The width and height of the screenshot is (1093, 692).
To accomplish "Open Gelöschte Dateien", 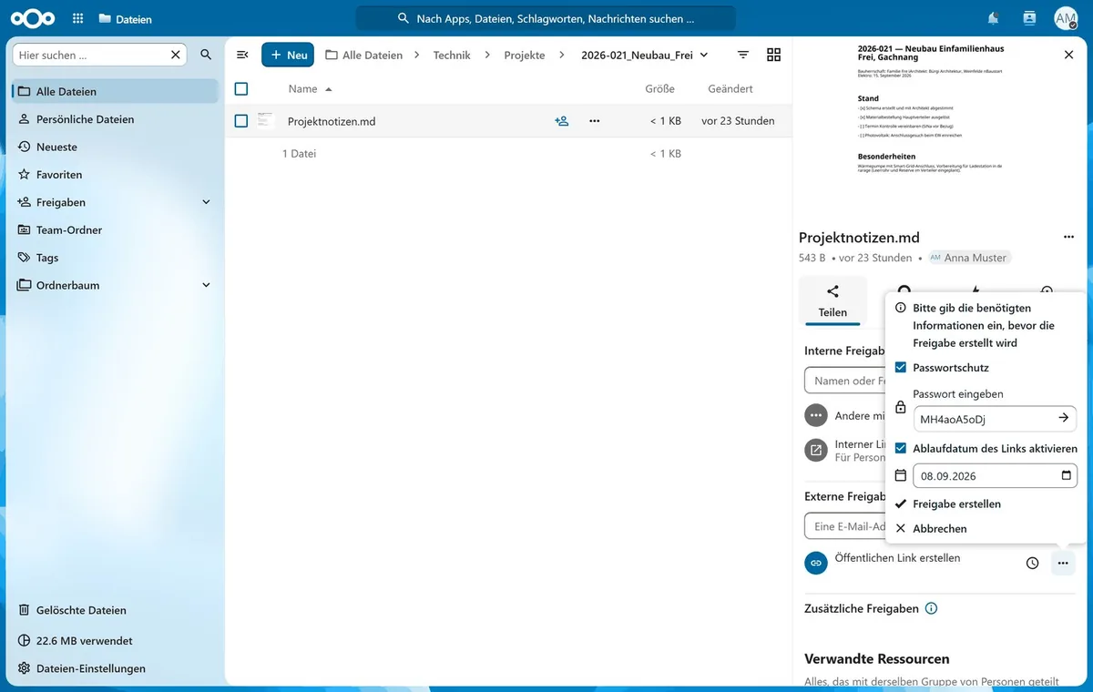I will click(x=115, y=610).
